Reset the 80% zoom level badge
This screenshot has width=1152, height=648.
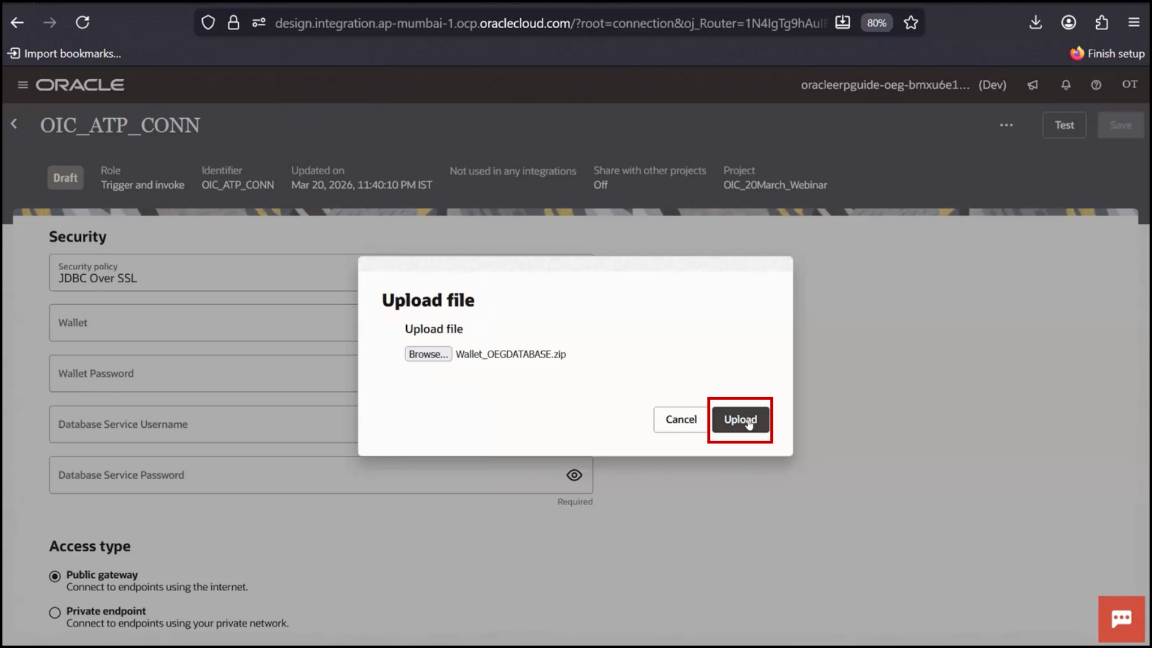coord(877,23)
